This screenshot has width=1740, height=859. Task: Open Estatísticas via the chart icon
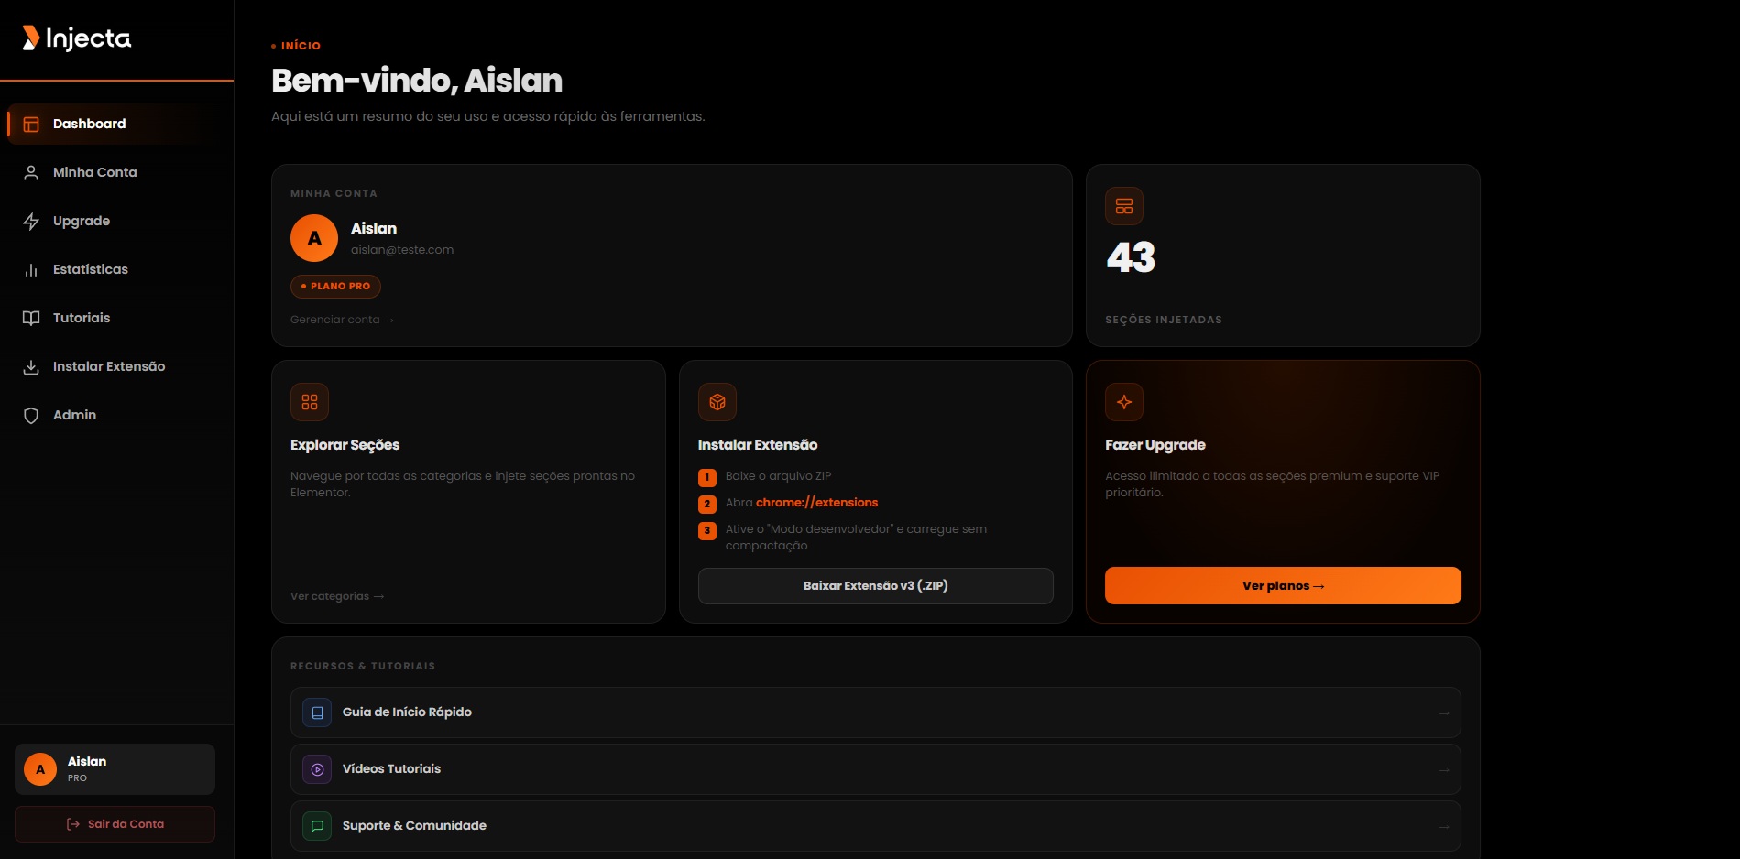tap(31, 269)
